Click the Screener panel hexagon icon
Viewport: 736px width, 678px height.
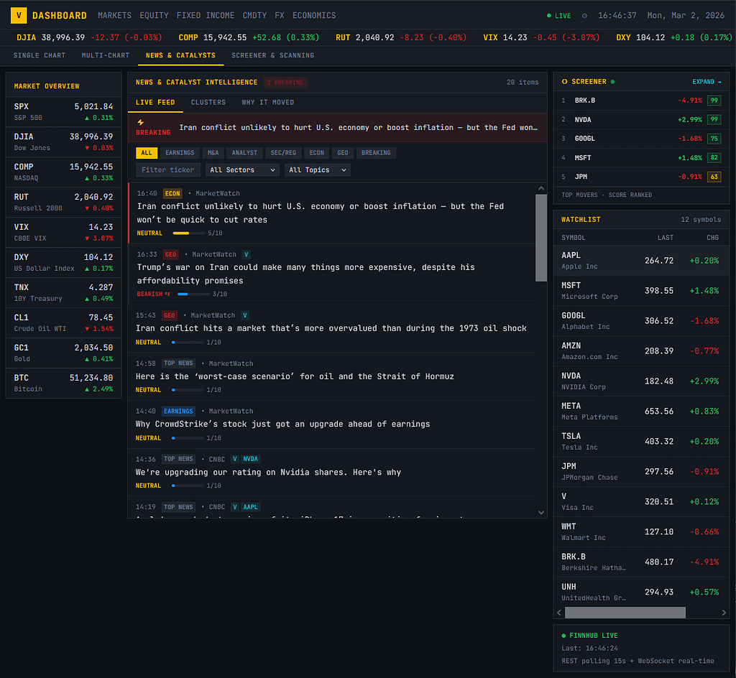click(x=564, y=82)
